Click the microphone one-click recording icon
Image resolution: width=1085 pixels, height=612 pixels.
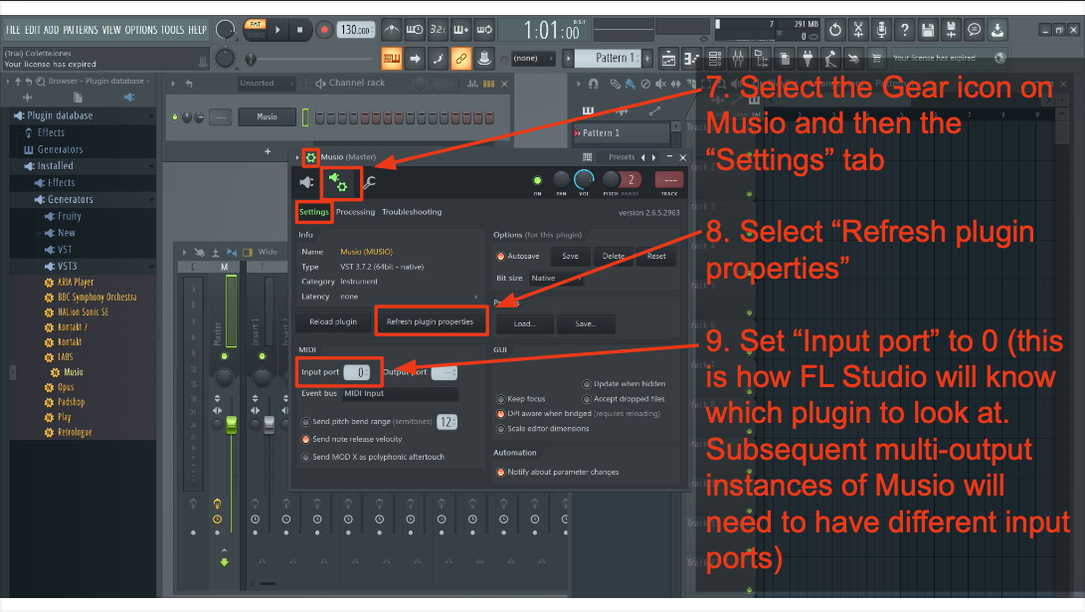click(x=881, y=30)
